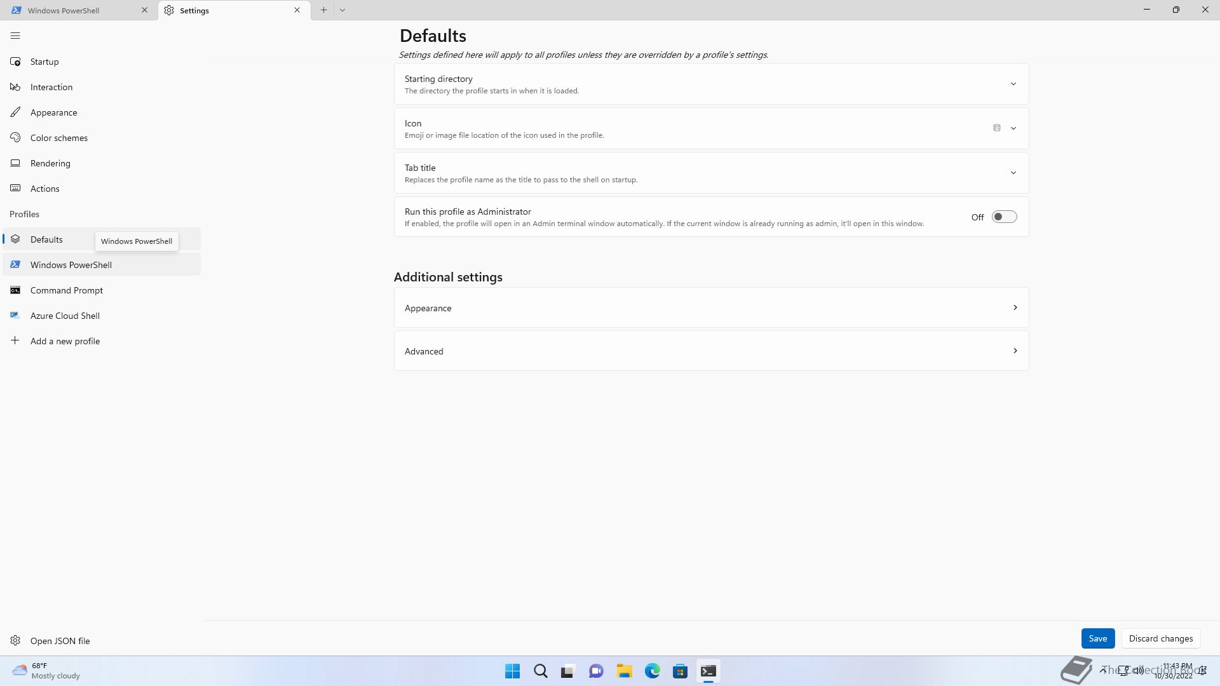Close the Windows PowerShell tab

(x=144, y=10)
